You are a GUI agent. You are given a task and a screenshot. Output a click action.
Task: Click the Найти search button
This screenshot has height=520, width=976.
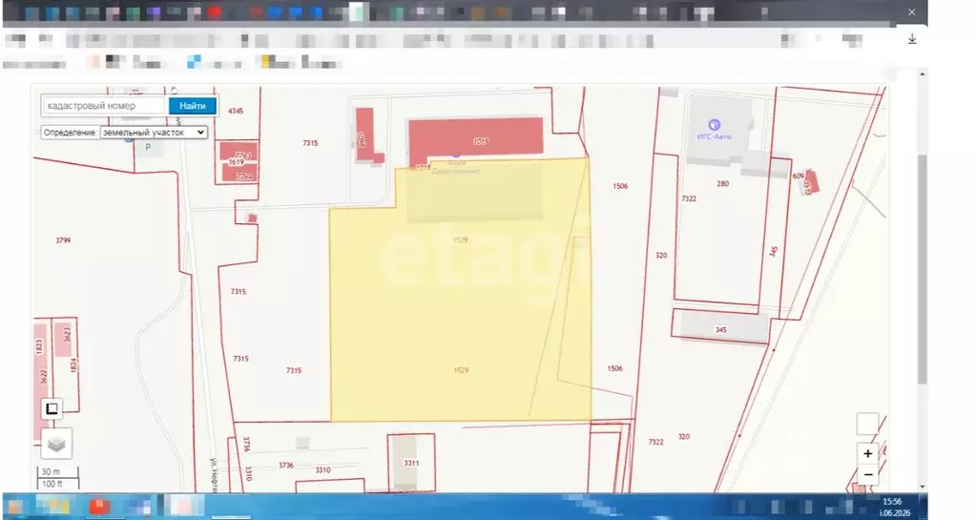(x=193, y=106)
